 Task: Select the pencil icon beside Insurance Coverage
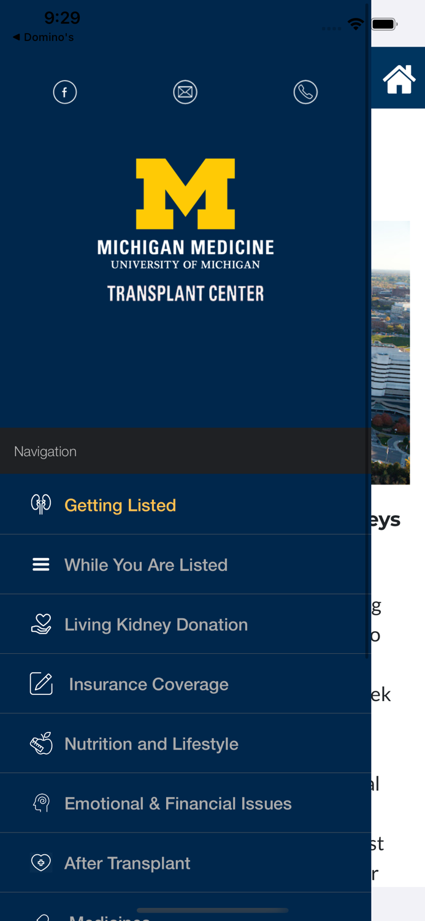pyautogui.click(x=40, y=683)
